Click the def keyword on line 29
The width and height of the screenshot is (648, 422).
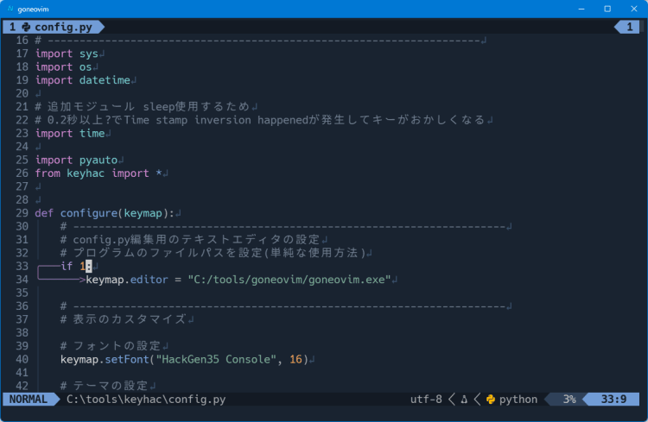tap(44, 213)
